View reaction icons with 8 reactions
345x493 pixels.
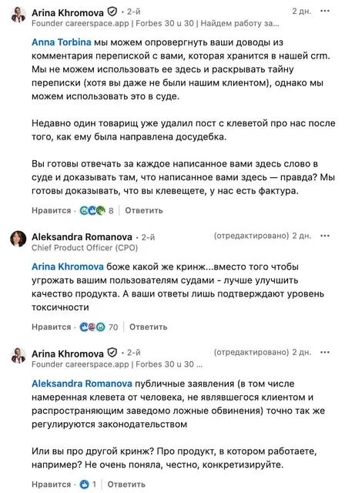coord(92,210)
